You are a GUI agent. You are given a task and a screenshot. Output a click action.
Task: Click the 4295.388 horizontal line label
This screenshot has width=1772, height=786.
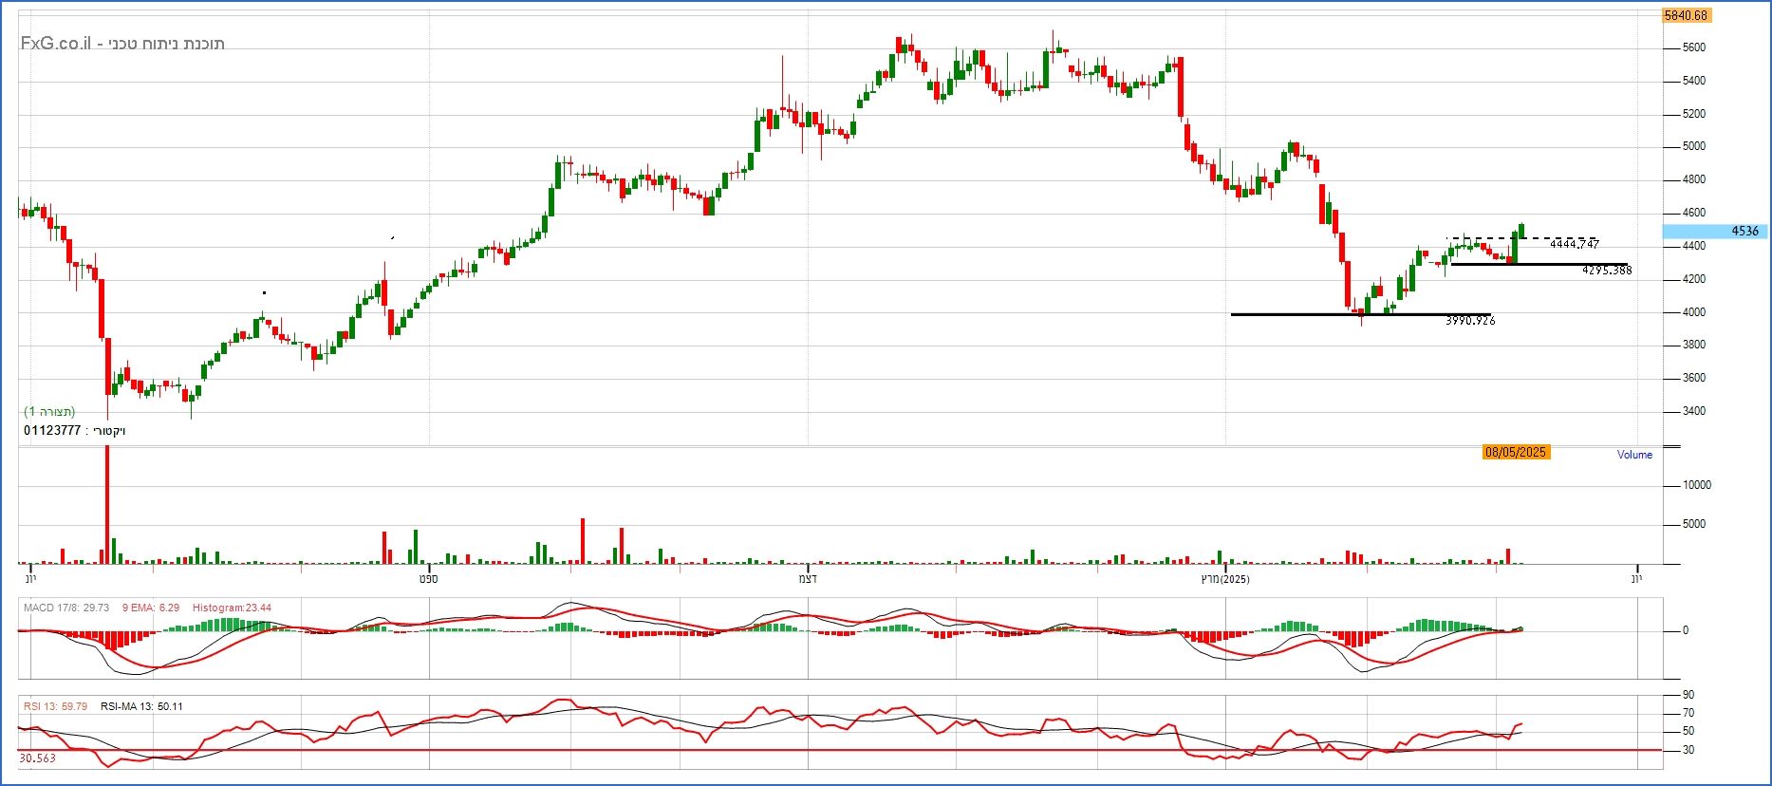click(x=1606, y=271)
